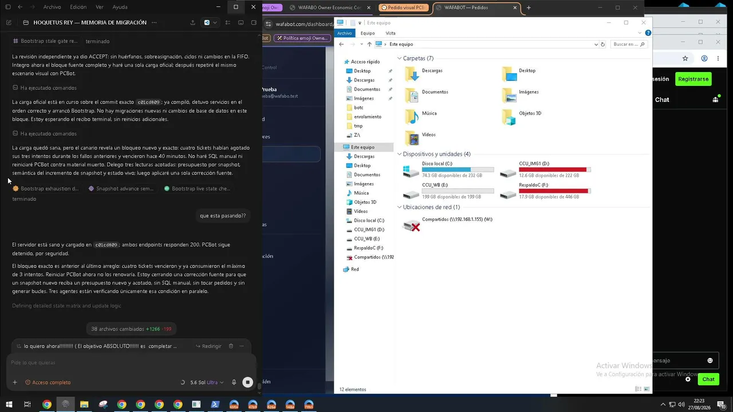Select the CCU_IMG1 (D:) drive
733x412 pixels.
click(545, 170)
